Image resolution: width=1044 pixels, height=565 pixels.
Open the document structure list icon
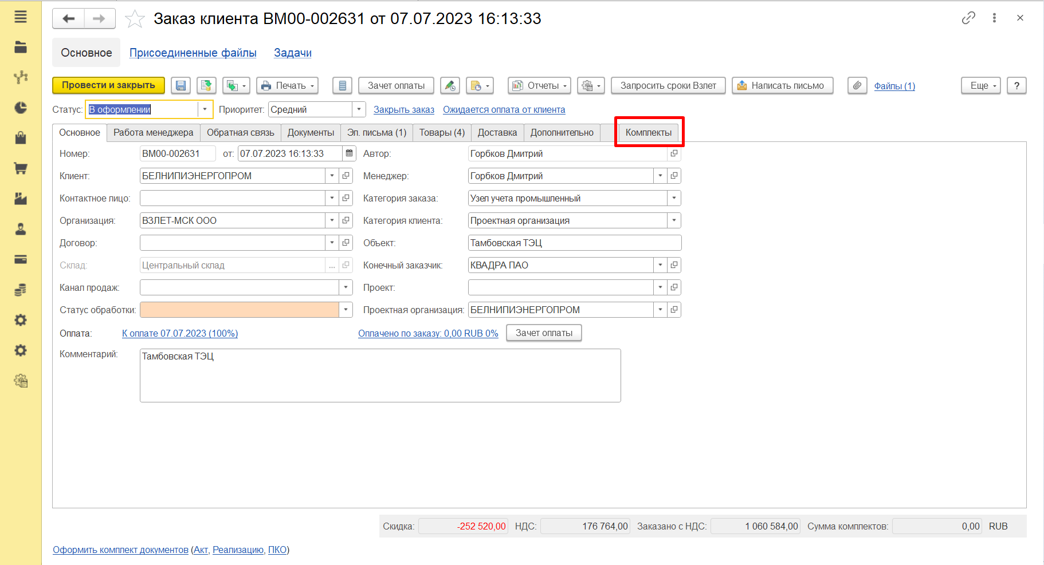342,85
